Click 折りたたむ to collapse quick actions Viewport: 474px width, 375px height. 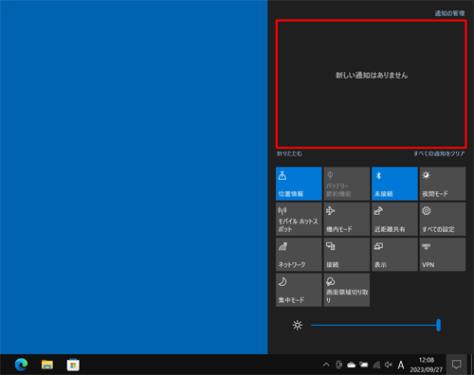coord(289,153)
